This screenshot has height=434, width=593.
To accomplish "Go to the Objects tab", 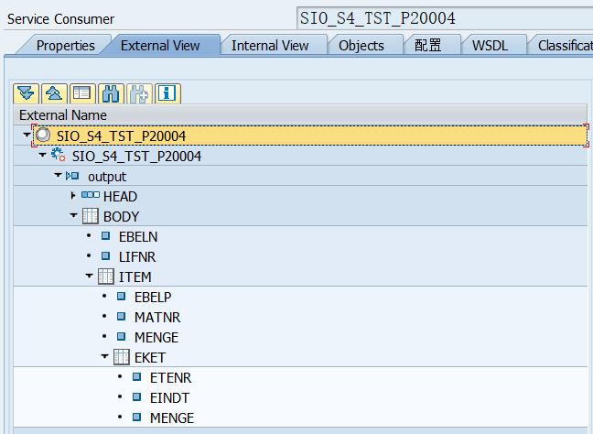I will [361, 46].
